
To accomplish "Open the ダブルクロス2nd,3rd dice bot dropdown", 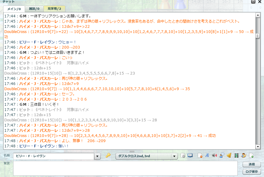I will [x=174, y=156].
